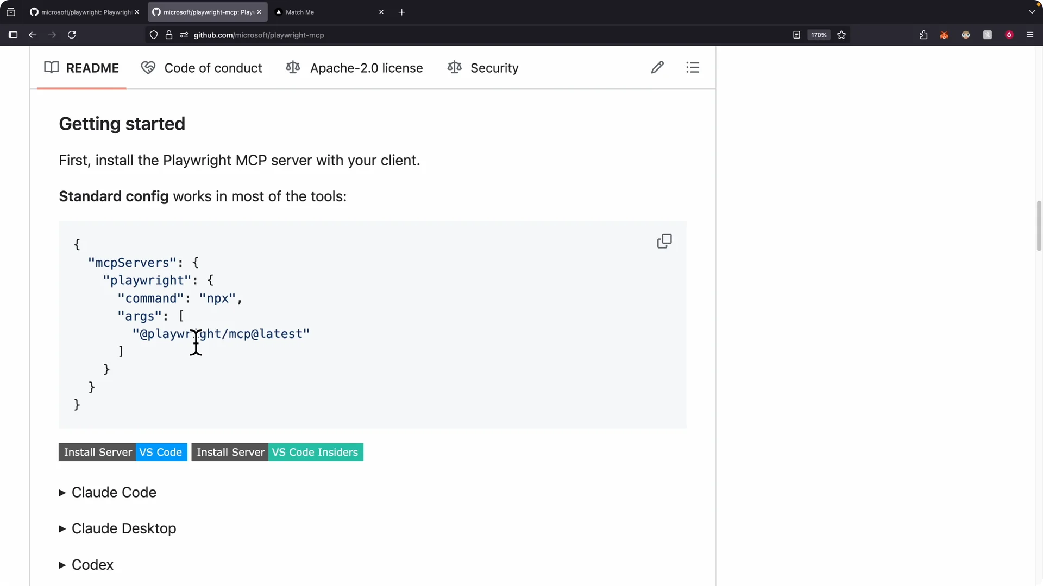Click the browser back arrow
Screen dimensions: 1043x586
point(33,35)
